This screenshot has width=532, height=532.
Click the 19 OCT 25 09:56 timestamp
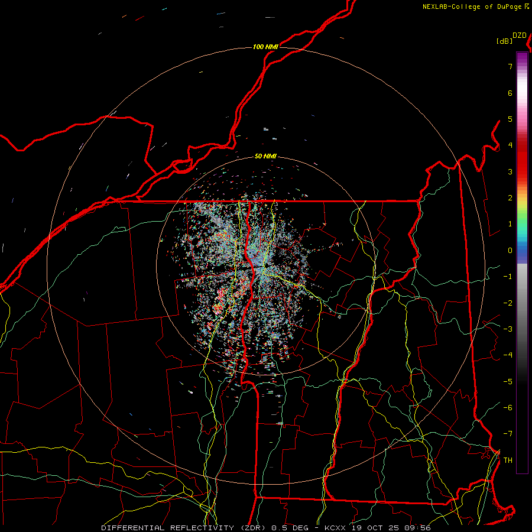391,528
